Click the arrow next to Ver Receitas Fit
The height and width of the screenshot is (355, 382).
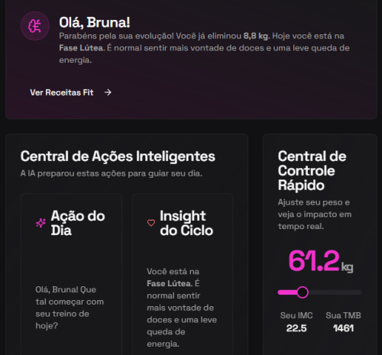click(x=108, y=92)
